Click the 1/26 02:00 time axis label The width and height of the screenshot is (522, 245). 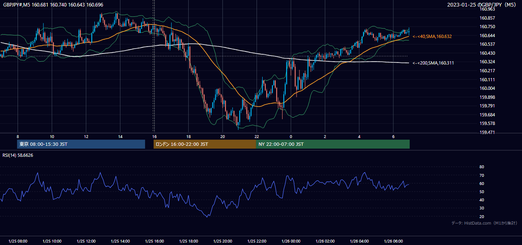[x=325, y=241]
